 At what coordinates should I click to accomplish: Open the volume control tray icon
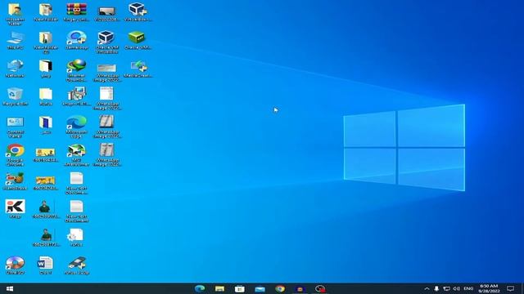click(x=457, y=288)
